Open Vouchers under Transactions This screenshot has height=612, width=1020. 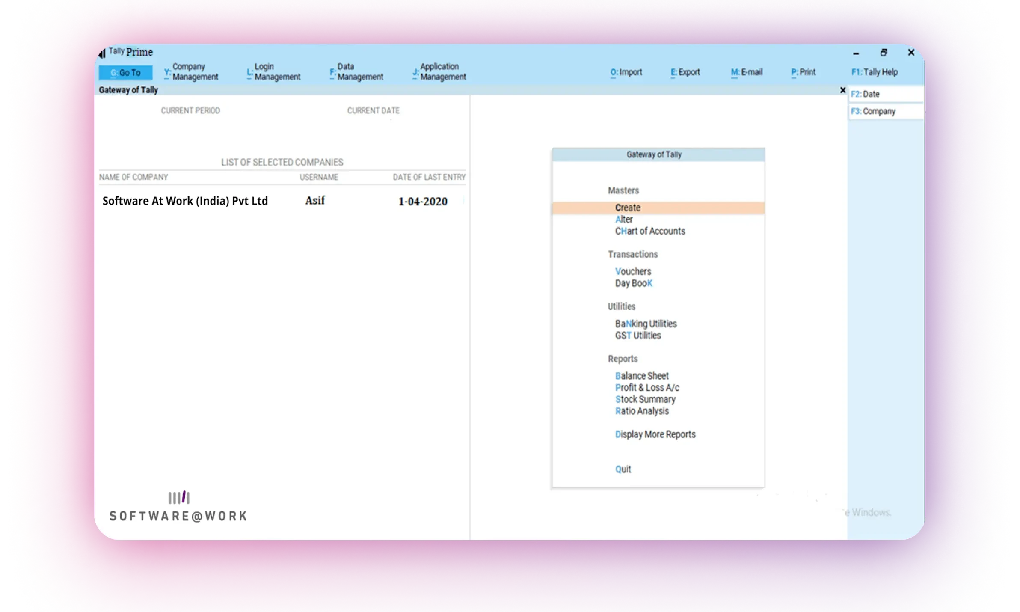click(x=633, y=272)
